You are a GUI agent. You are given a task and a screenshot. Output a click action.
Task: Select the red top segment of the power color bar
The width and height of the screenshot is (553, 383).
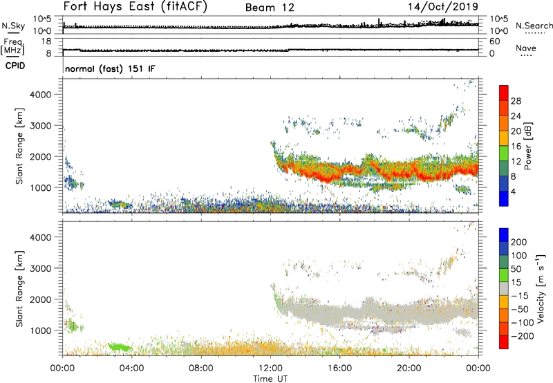click(504, 93)
